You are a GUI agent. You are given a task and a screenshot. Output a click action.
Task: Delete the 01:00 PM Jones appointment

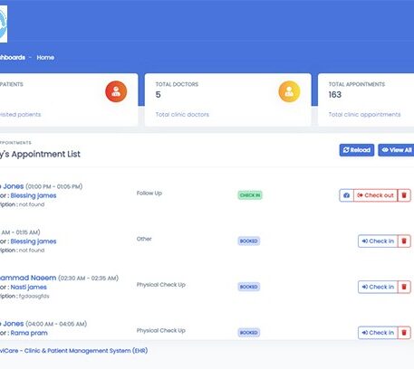[404, 195]
